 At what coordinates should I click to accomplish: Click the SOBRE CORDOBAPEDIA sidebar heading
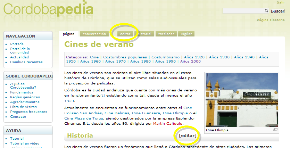pyautogui.click(x=29, y=76)
